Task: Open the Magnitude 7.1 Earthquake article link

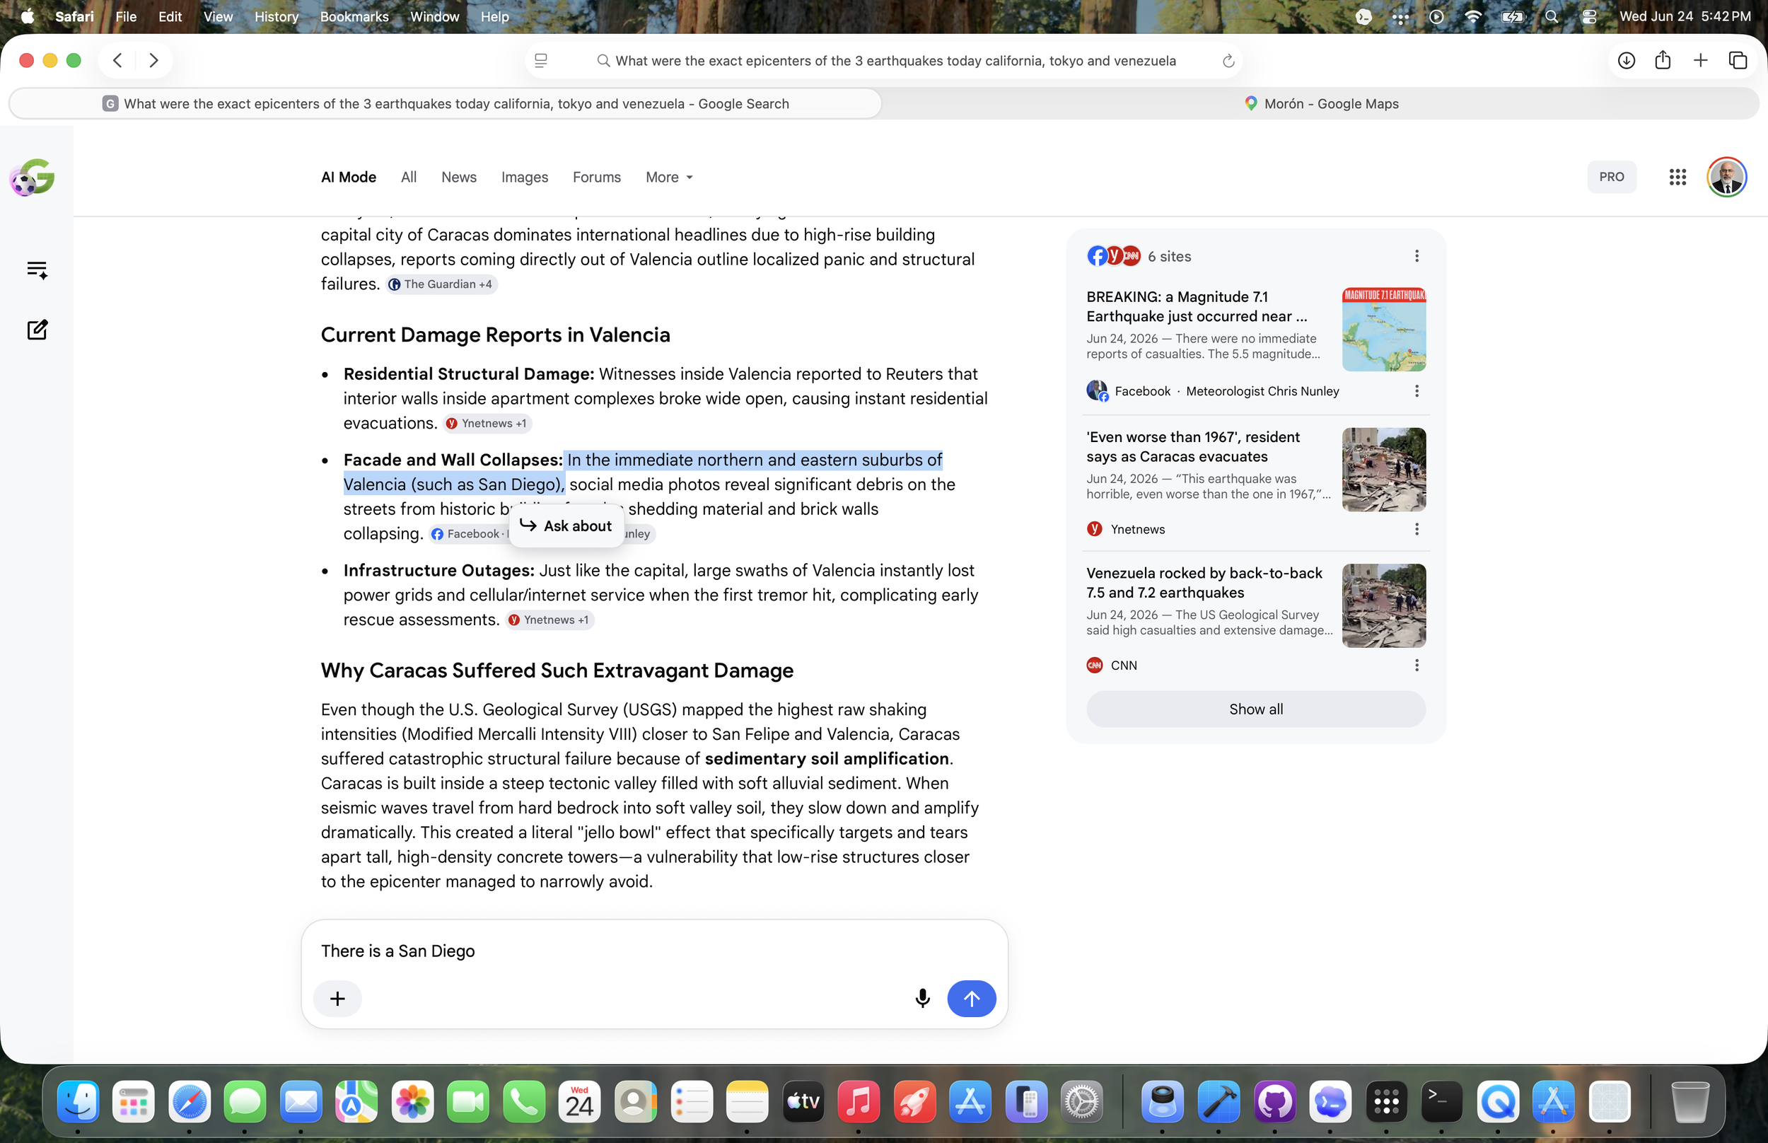Action: pyautogui.click(x=1197, y=306)
